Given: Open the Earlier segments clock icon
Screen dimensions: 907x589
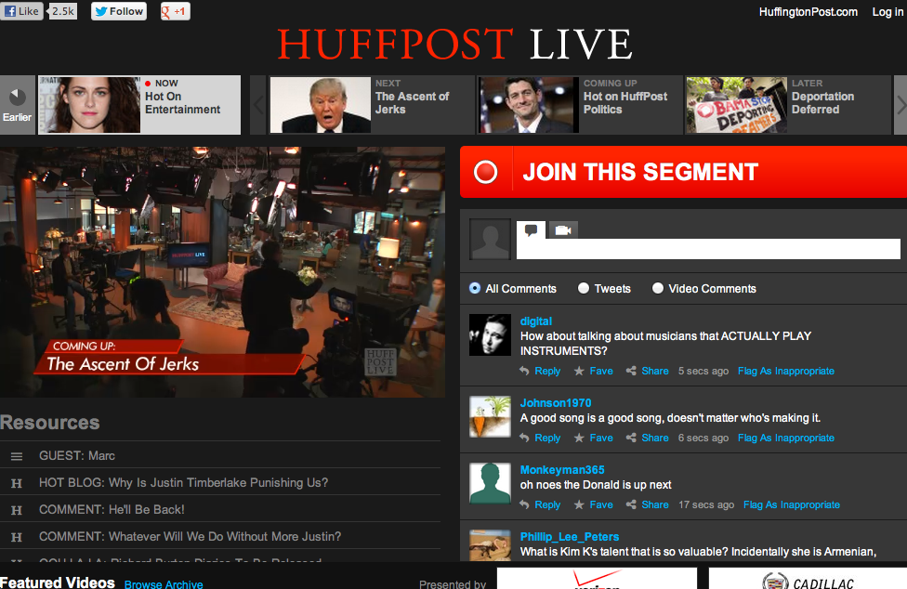Looking at the screenshot, I should [18, 97].
